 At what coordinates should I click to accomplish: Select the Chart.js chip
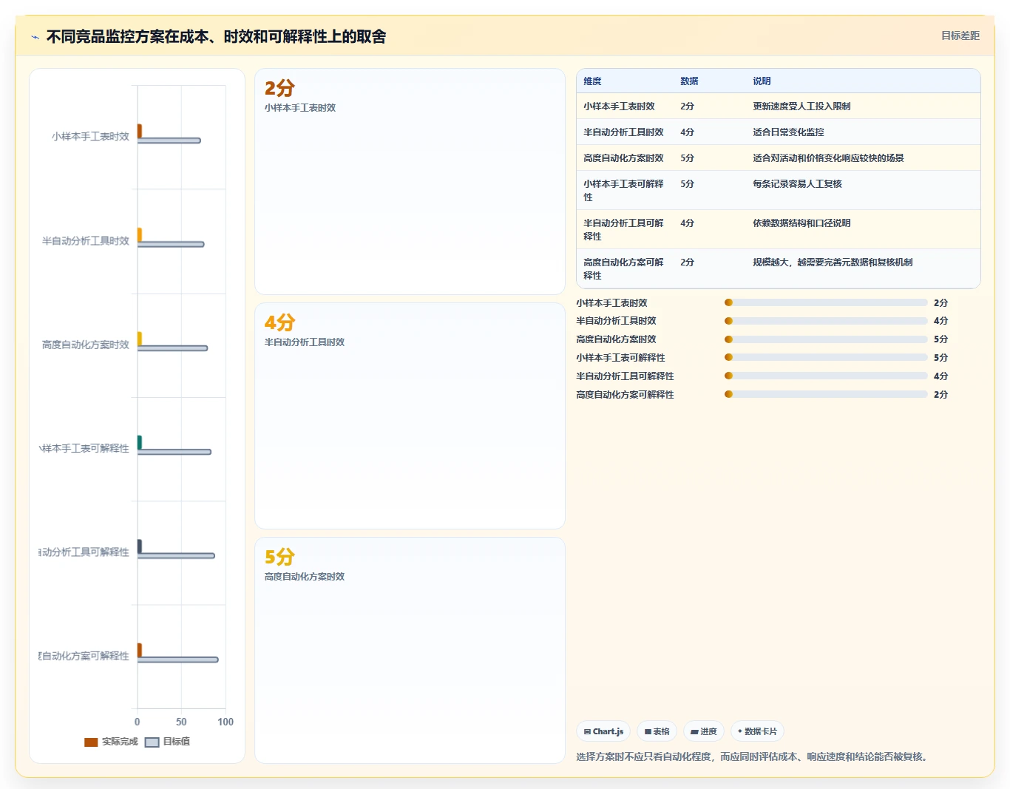(603, 731)
